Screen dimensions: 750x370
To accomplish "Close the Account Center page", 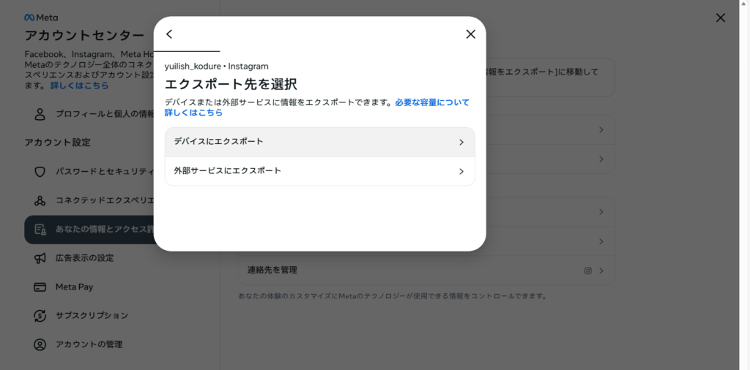I will (721, 18).
